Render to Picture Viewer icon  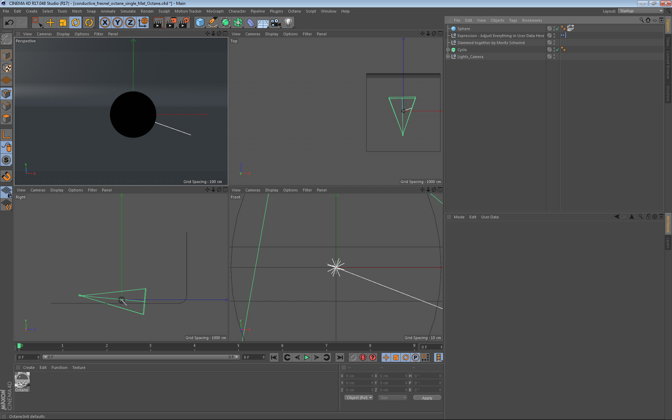pos(171,23)
